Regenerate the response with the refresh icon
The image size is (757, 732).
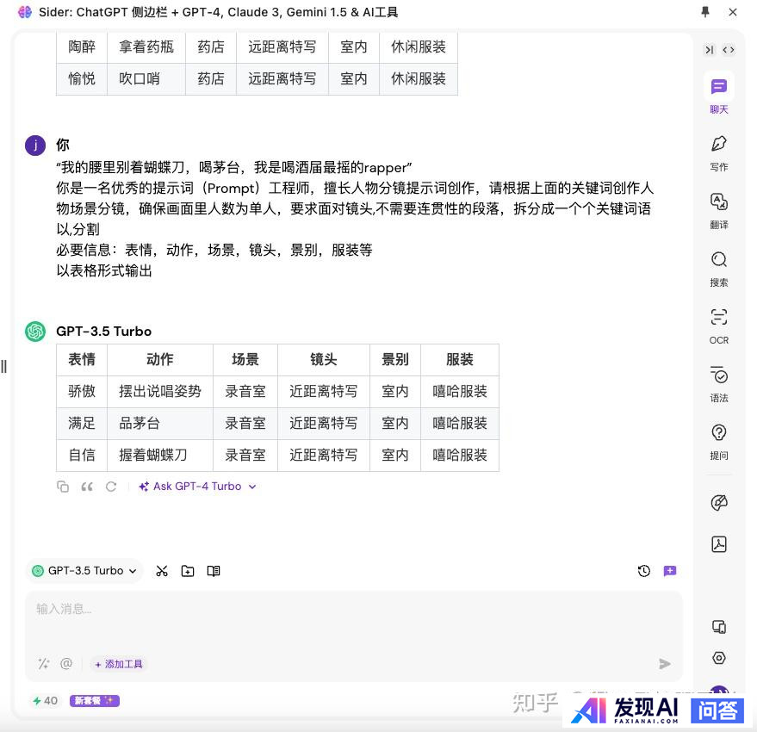coord(111,487)
